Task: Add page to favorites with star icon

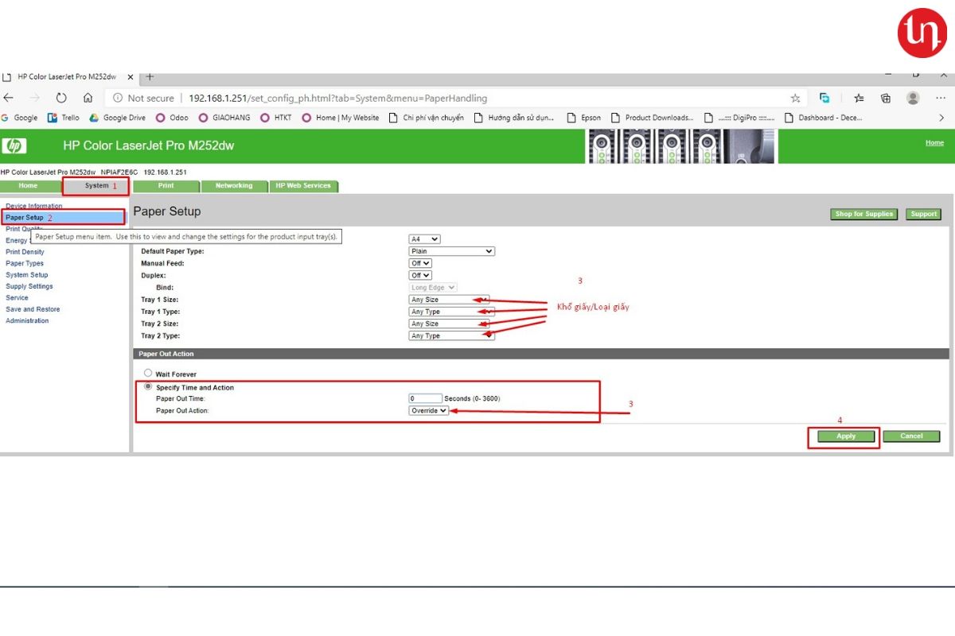Action: (795, 99)
